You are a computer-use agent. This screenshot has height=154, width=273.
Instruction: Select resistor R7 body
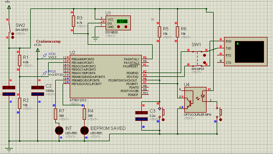pos(55,114)
